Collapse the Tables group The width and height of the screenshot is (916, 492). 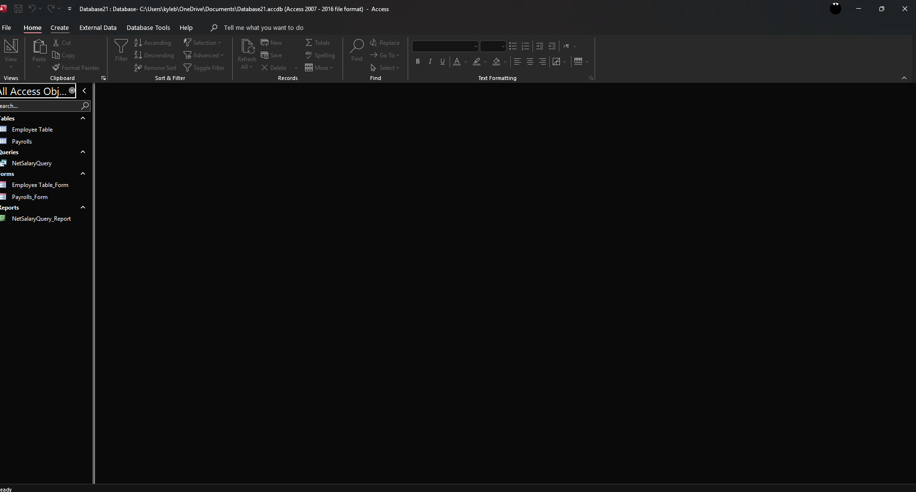(x=83, y=118)
